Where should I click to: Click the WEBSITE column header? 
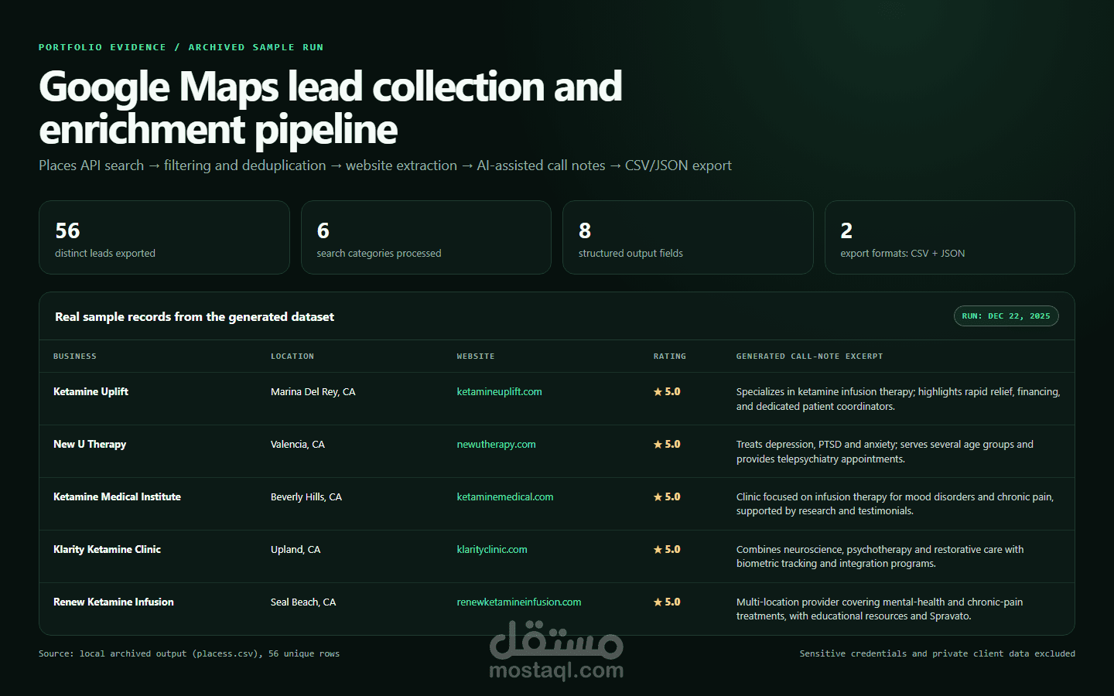(476, 357)
